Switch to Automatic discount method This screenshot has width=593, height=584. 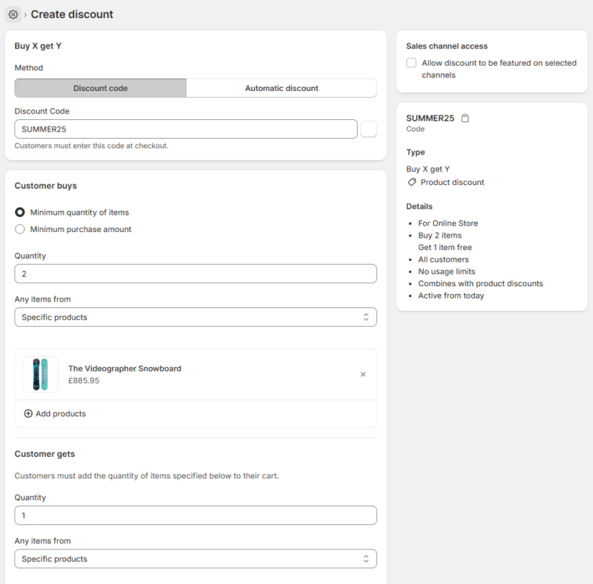281,88
